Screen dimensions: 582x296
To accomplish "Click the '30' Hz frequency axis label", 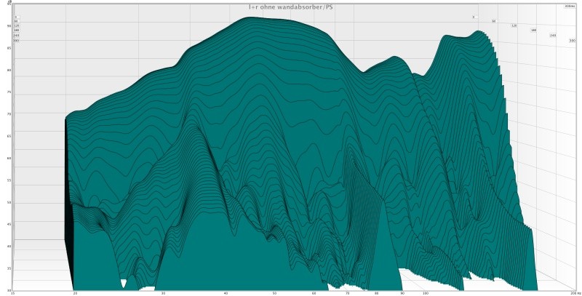I will [163, 293].
